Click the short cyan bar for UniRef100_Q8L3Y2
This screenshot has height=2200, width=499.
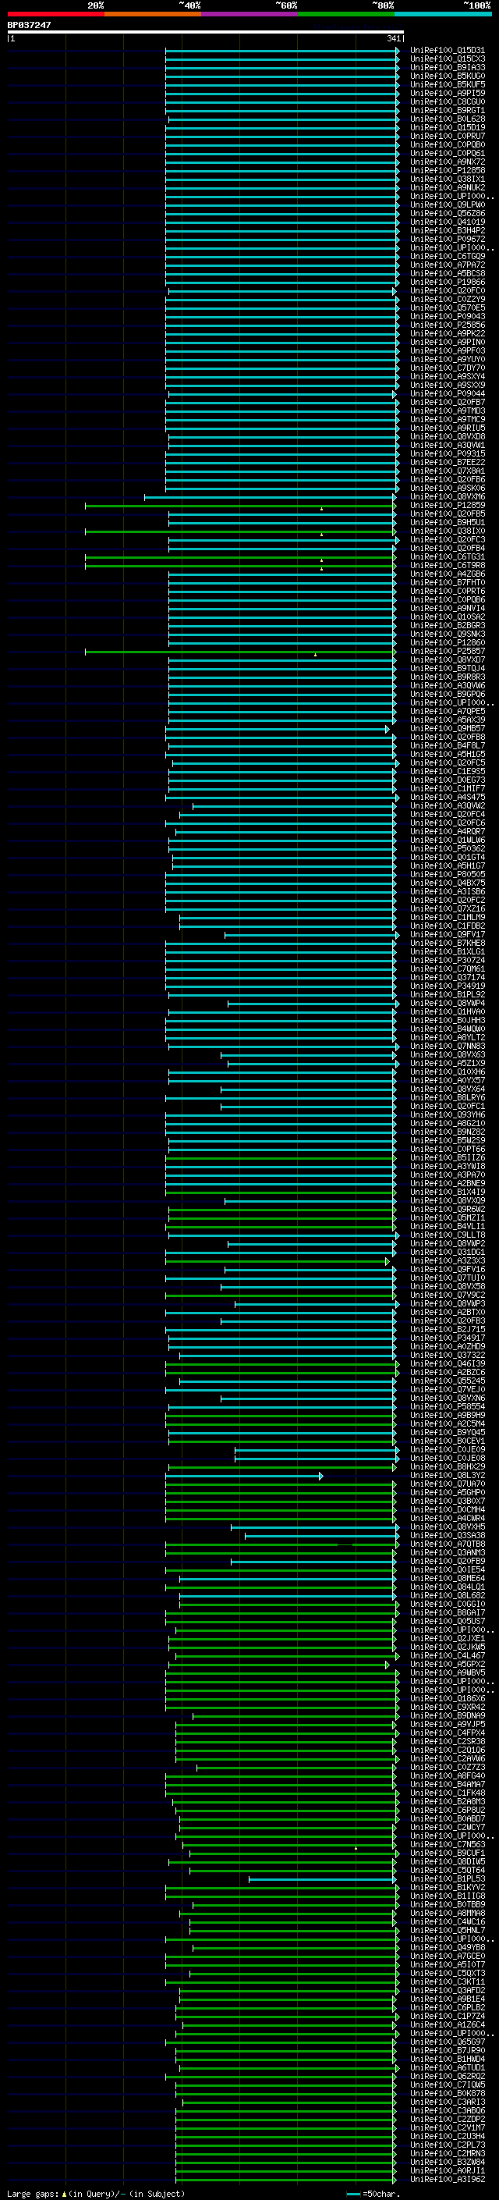pyautogui.click(x=244, y=1476)
